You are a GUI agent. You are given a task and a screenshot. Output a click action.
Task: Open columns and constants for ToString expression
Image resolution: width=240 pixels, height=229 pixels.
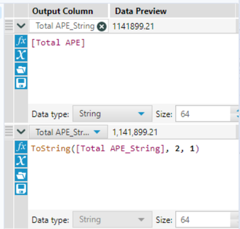(x=21, y=161)
